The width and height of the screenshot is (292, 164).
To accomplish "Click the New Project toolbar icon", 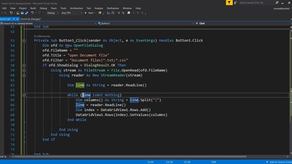I will pyautogui.click(x=11, y=13).
